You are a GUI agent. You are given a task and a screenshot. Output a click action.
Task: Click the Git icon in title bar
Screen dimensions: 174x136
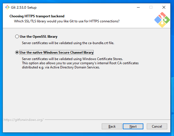pos(7,7)
